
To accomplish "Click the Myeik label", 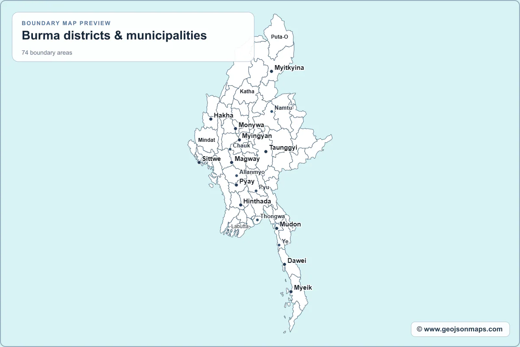I will pyautogui.click(x=303, y=288).
